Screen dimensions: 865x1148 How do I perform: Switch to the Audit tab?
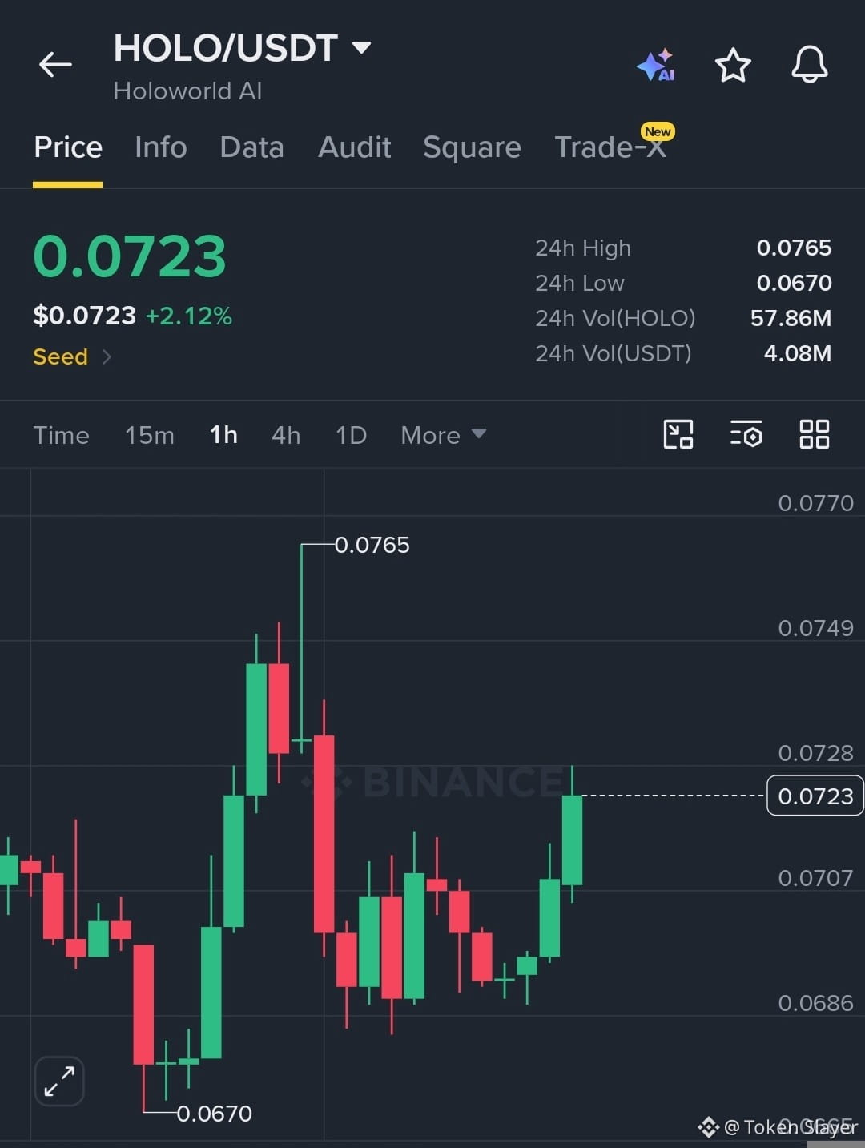click(x=354, y=147)
